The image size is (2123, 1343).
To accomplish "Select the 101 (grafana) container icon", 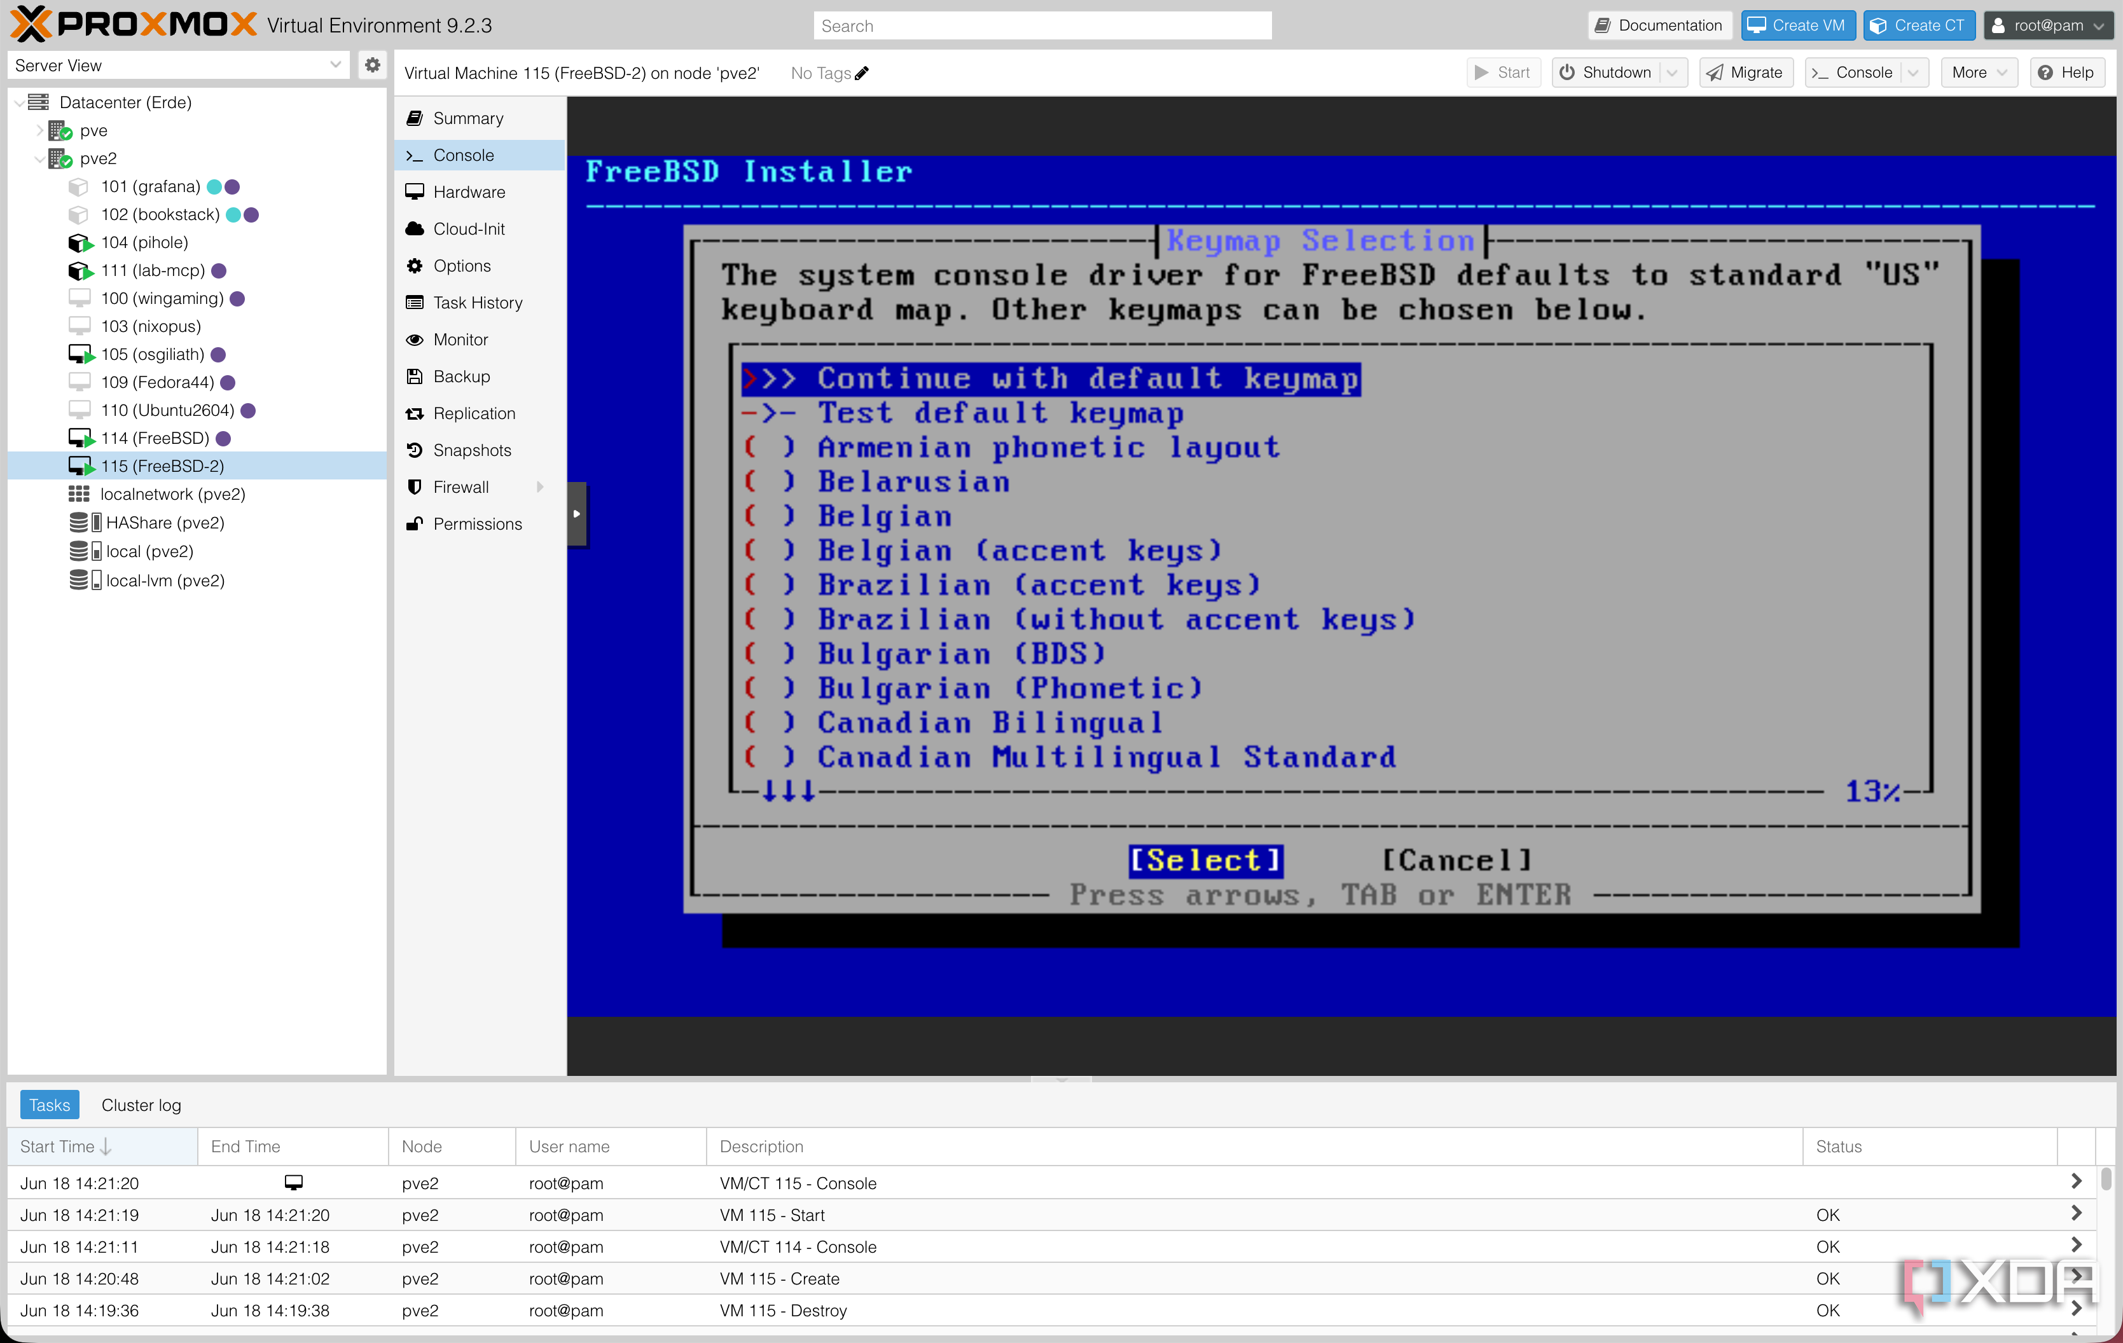I will tap(80, 187).
